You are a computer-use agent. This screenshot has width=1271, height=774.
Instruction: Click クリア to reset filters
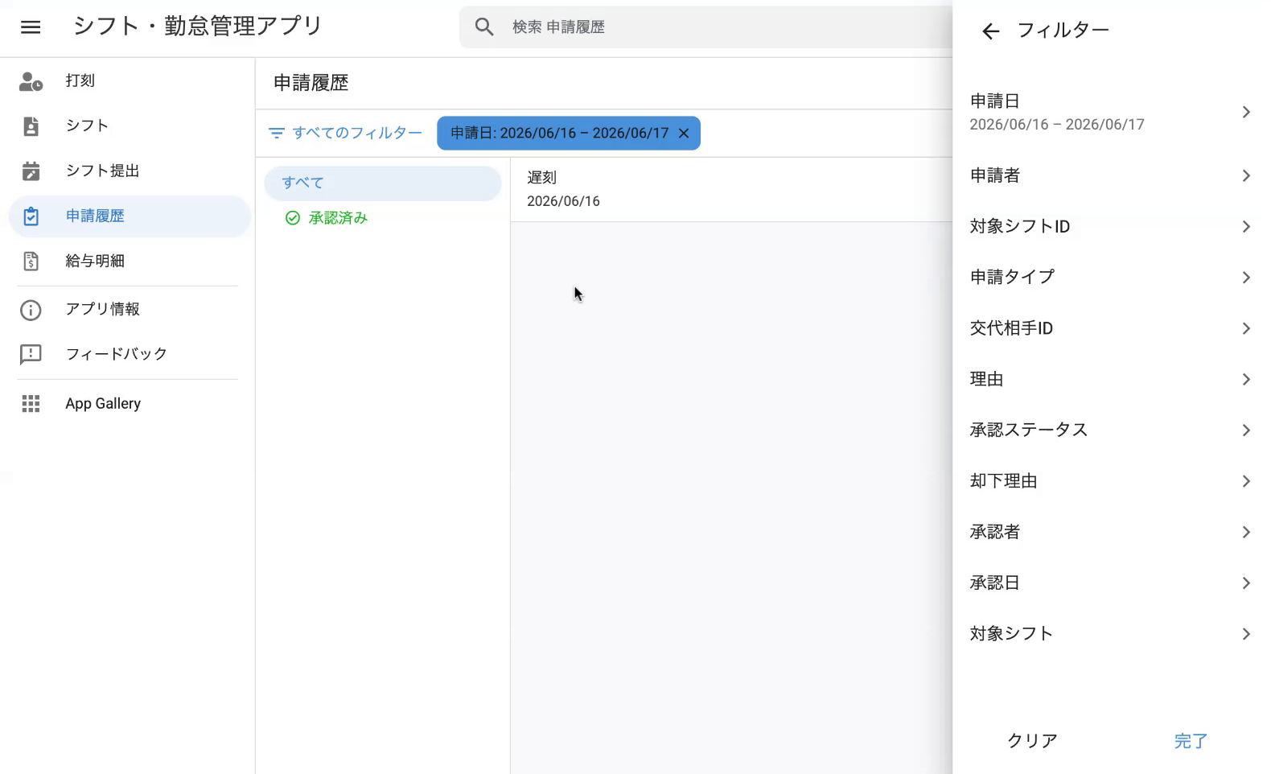(x=1033, y=741)
